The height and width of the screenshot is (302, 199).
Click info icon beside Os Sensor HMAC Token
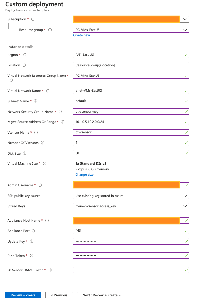point(50,270)
